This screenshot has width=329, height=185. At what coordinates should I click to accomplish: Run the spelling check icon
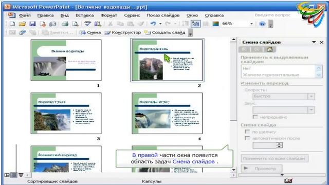(x=87, y=24)
